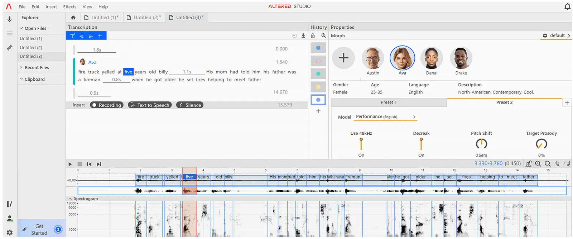The image size is (573, 239).
Task: Click the Pitch Shift knob
Action: click(x=481, y=144)
